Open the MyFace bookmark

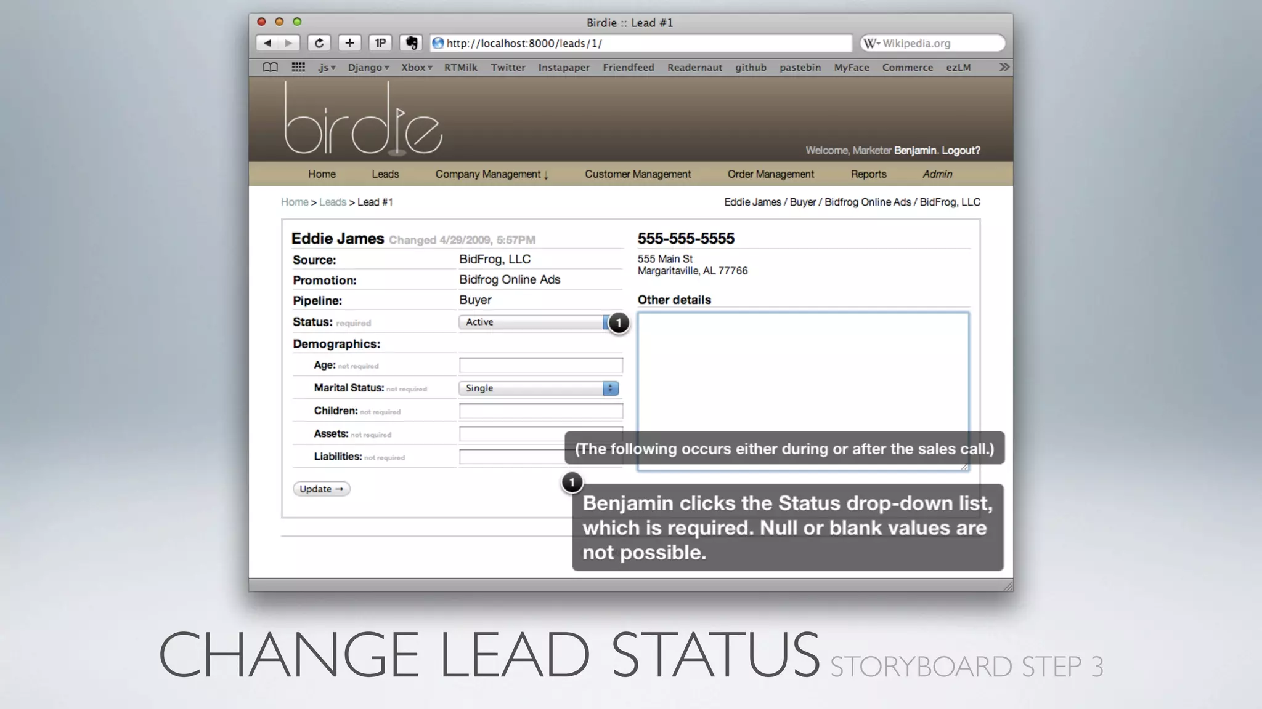point(852,68)
